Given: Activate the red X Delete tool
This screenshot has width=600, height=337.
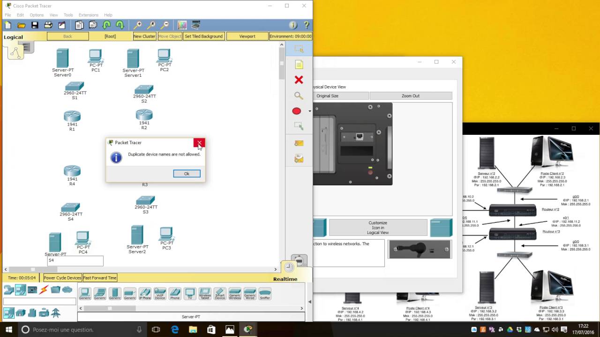Looking at the screenshot, I should click(299, 80).
